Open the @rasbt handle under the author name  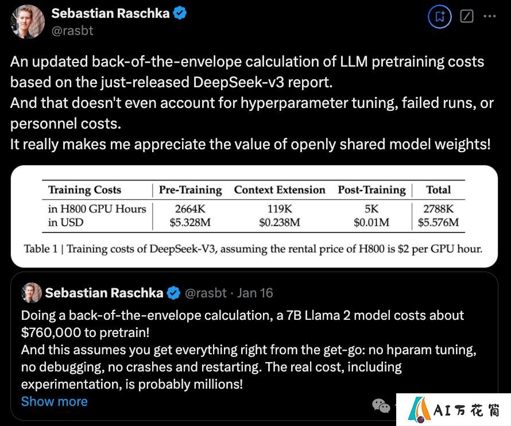click(x=72, y=30)
